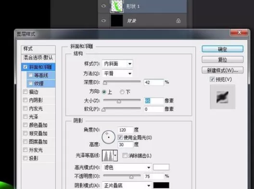Screen dimensions: 254x189
Task: Click the 新建样式(W)... button
Action: [222, 70]
